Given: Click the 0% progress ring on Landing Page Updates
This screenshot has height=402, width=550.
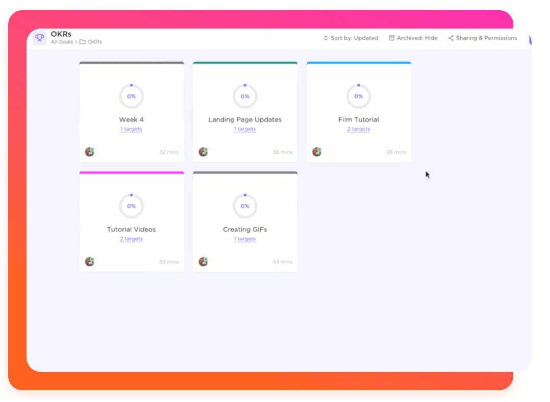Looking at the screenshot, I should (245, 96).
